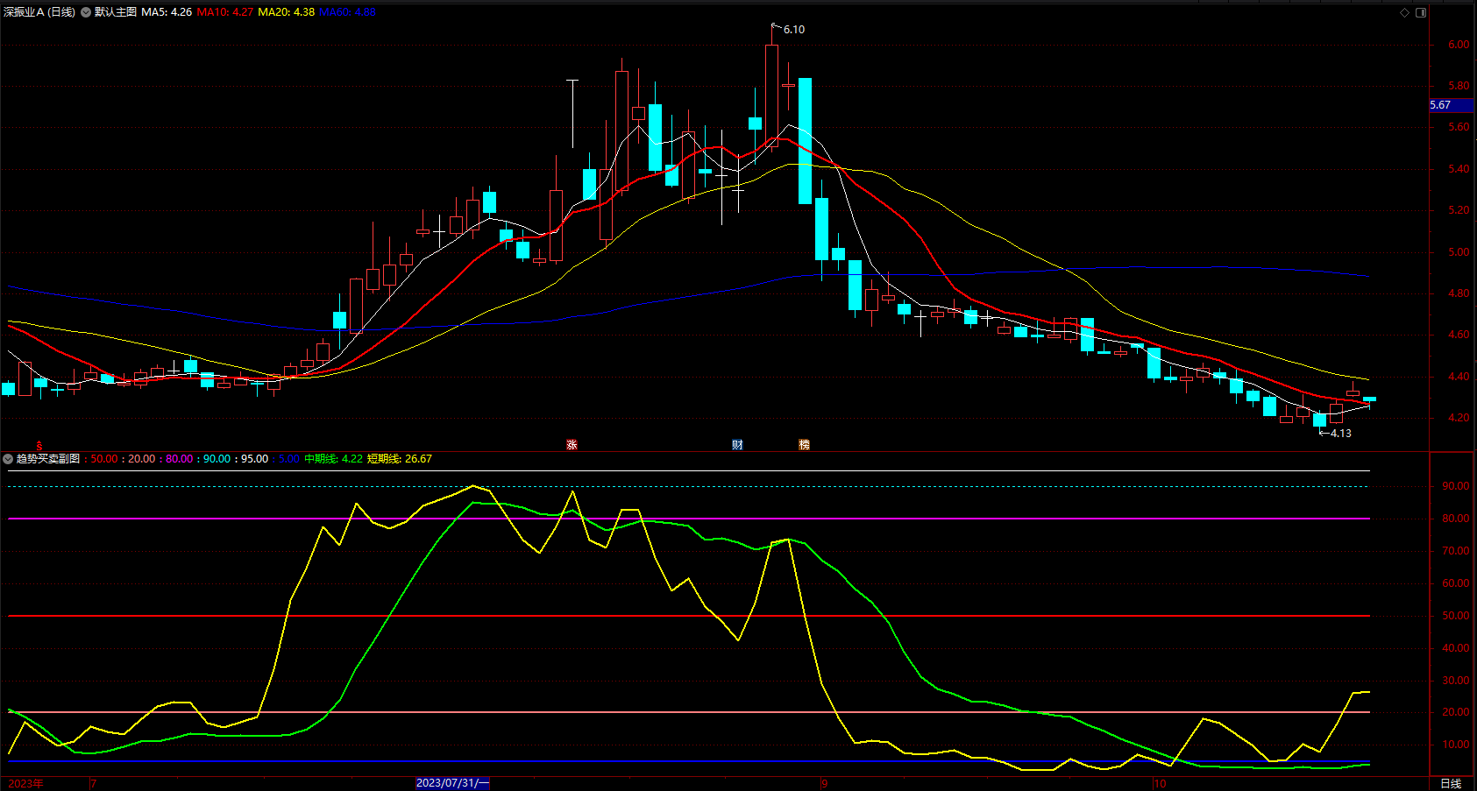
Task: Click the 榜 ranking marker icon
Action: pyautogui.click(x=804, y=445)
